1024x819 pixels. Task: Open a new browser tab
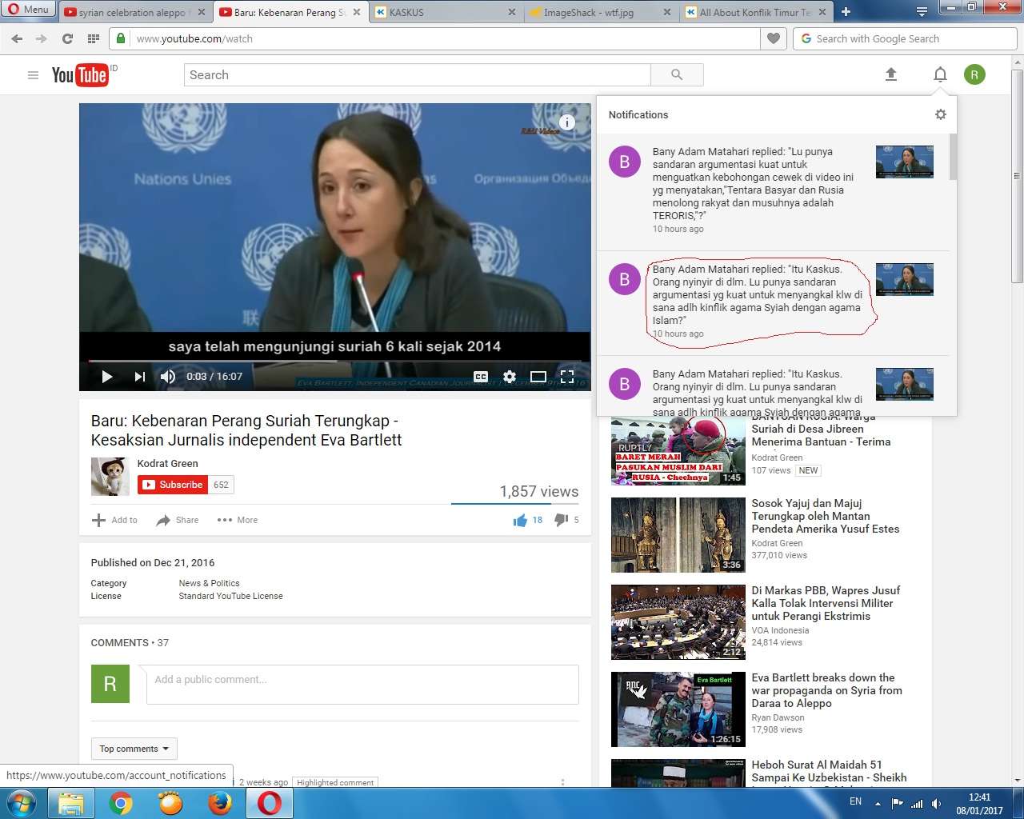coord(846,12)
